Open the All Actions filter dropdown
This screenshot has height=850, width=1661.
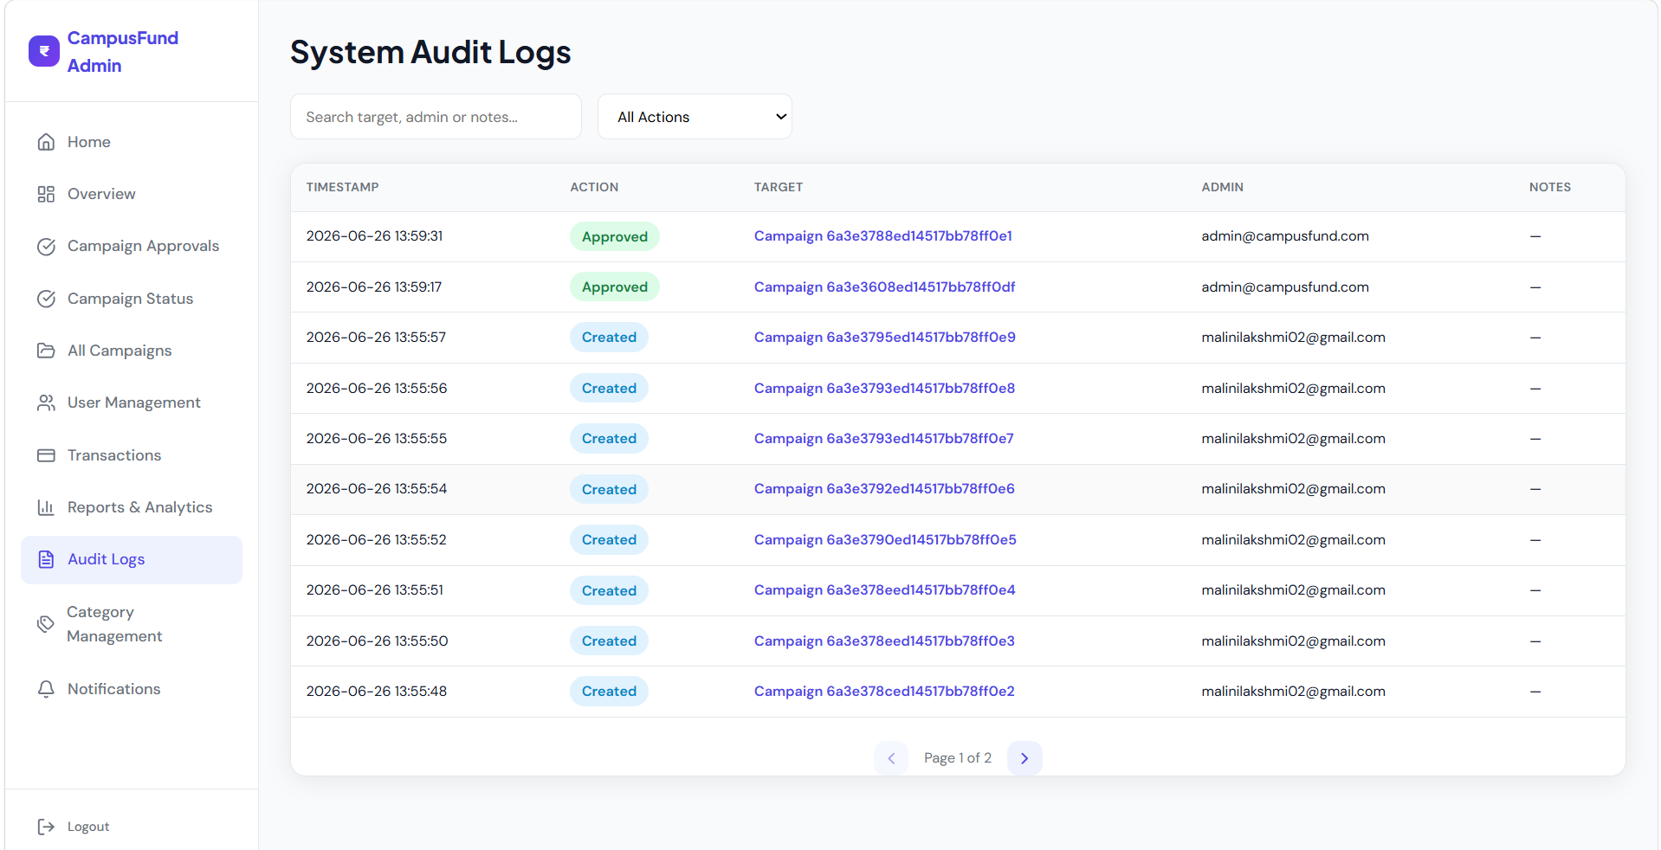point(695,117)
